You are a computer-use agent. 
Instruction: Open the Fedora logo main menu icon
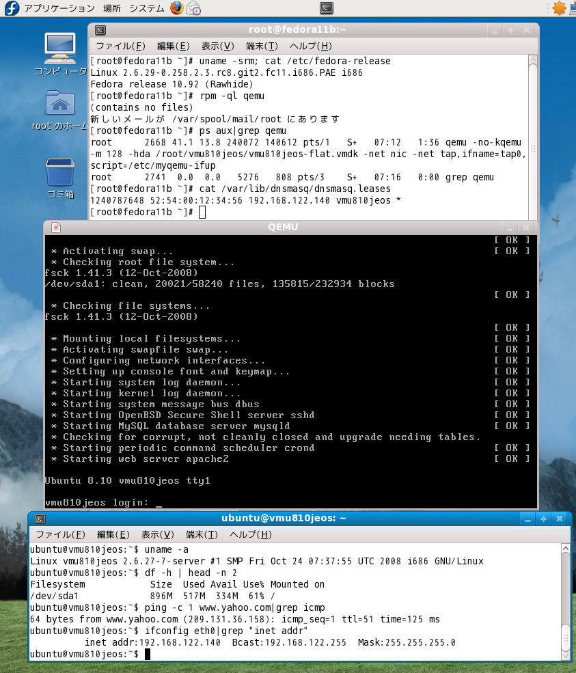click(x=12, y=8)
